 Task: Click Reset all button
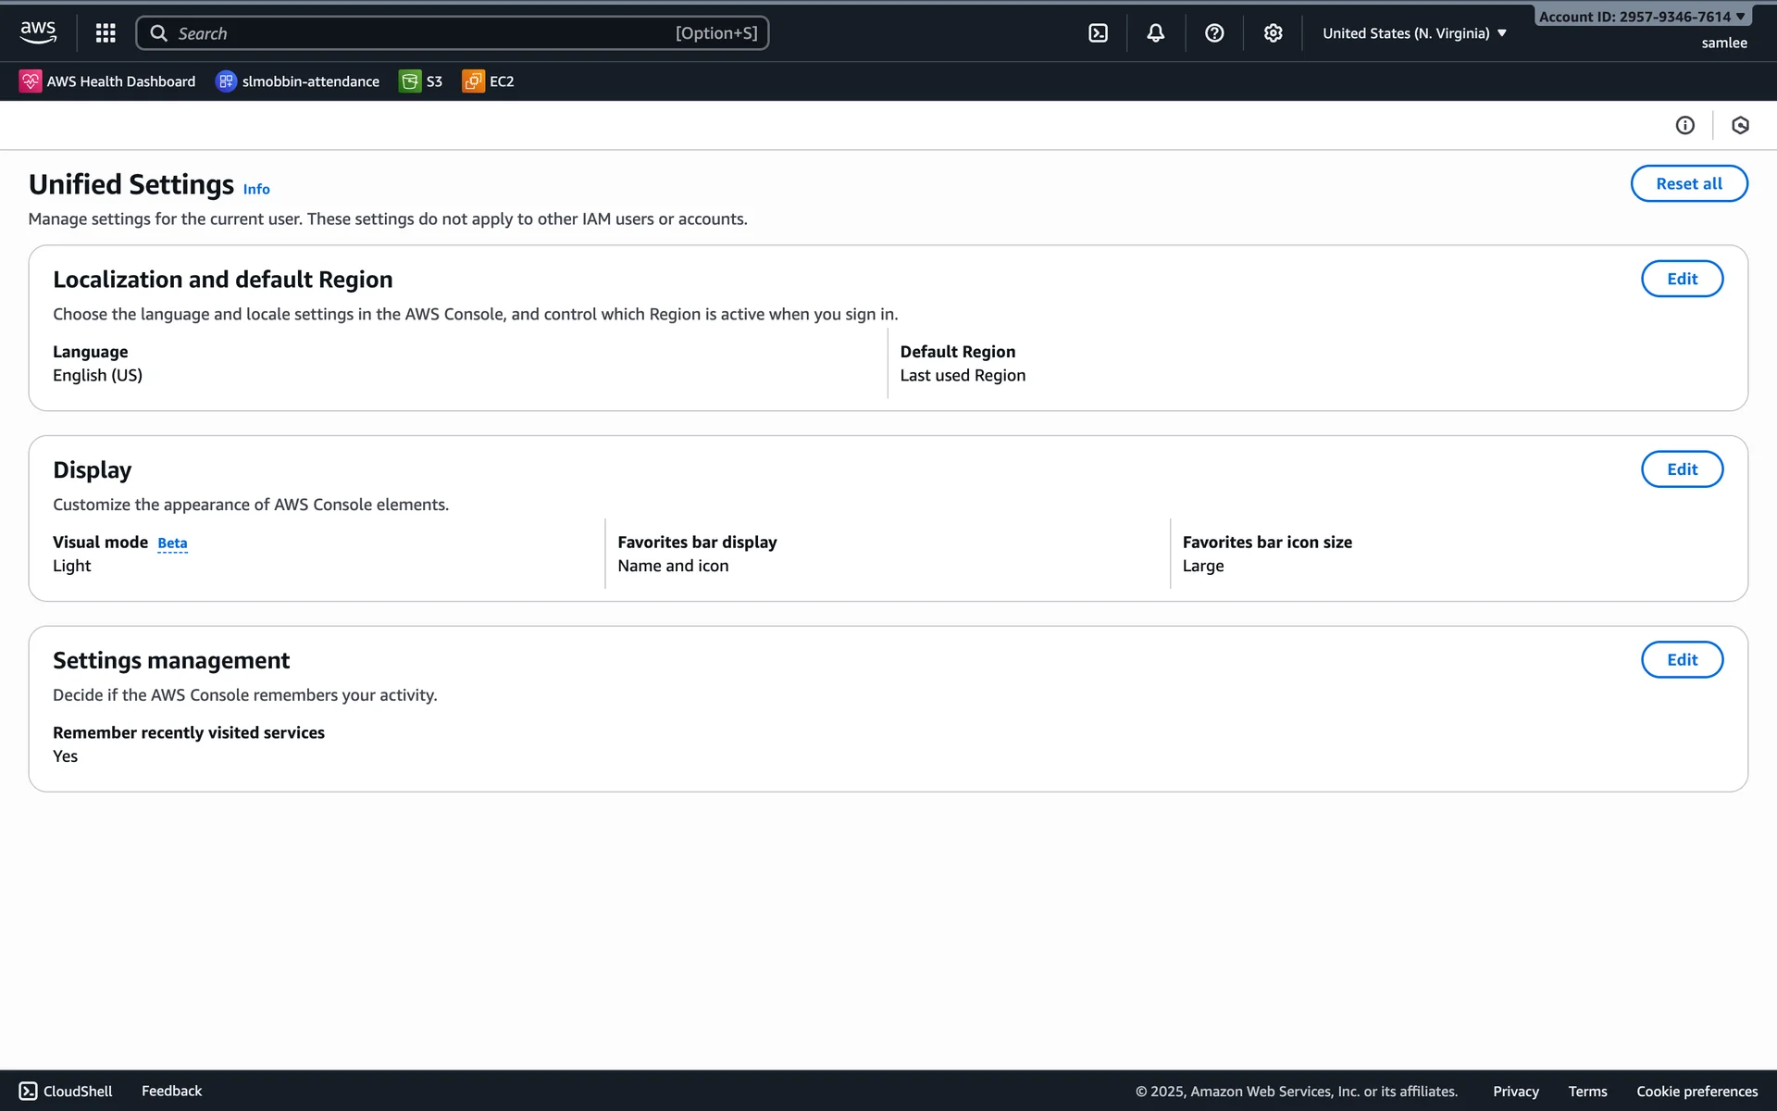pyautogui.click(x=1688, y=183)
